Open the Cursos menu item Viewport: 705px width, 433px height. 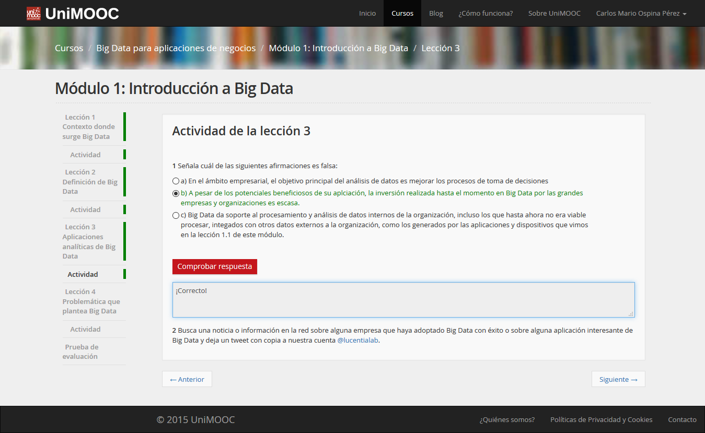tap(402, 13)
